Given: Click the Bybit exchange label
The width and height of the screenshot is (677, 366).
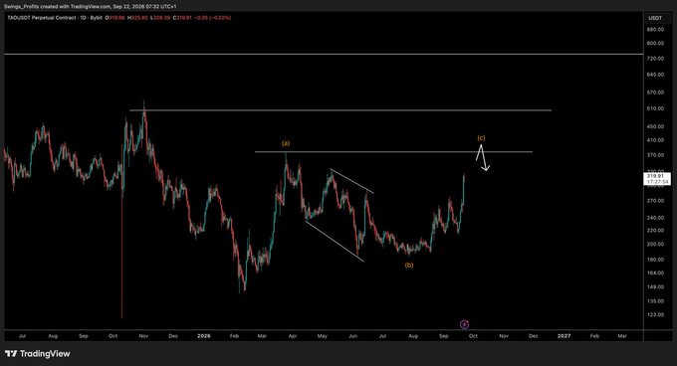Looking at the screenshot, I should click(96, 18).
